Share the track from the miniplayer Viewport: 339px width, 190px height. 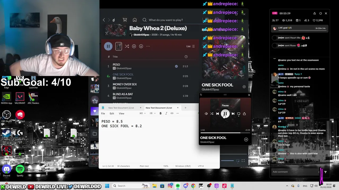tap(244, 114)
